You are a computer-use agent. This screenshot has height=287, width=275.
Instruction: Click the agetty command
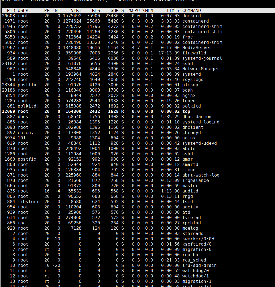190,207
